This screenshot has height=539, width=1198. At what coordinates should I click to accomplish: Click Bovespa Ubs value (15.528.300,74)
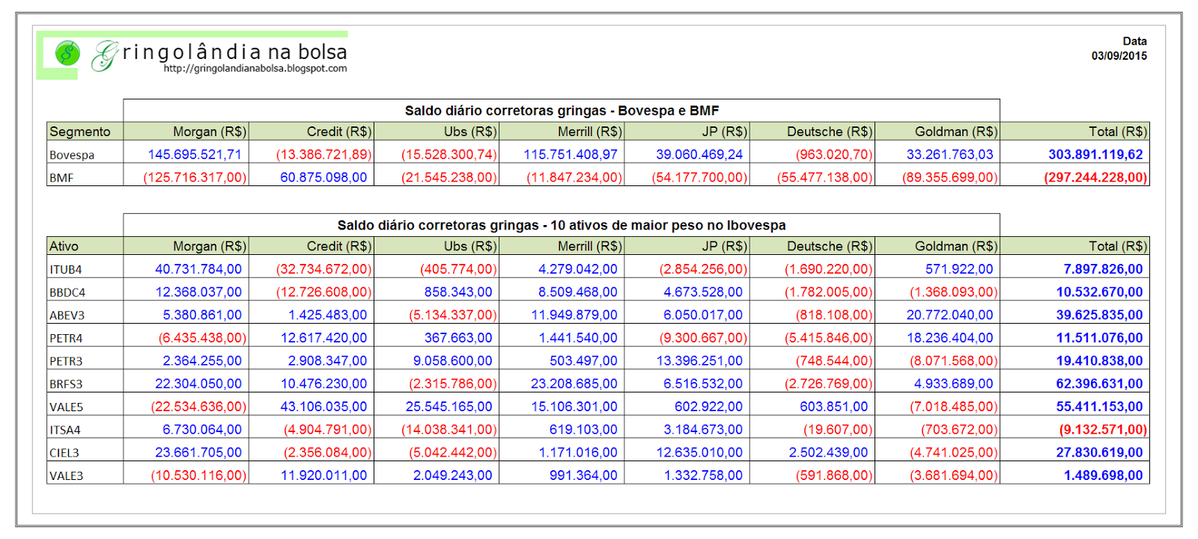[x=449, y=155]
